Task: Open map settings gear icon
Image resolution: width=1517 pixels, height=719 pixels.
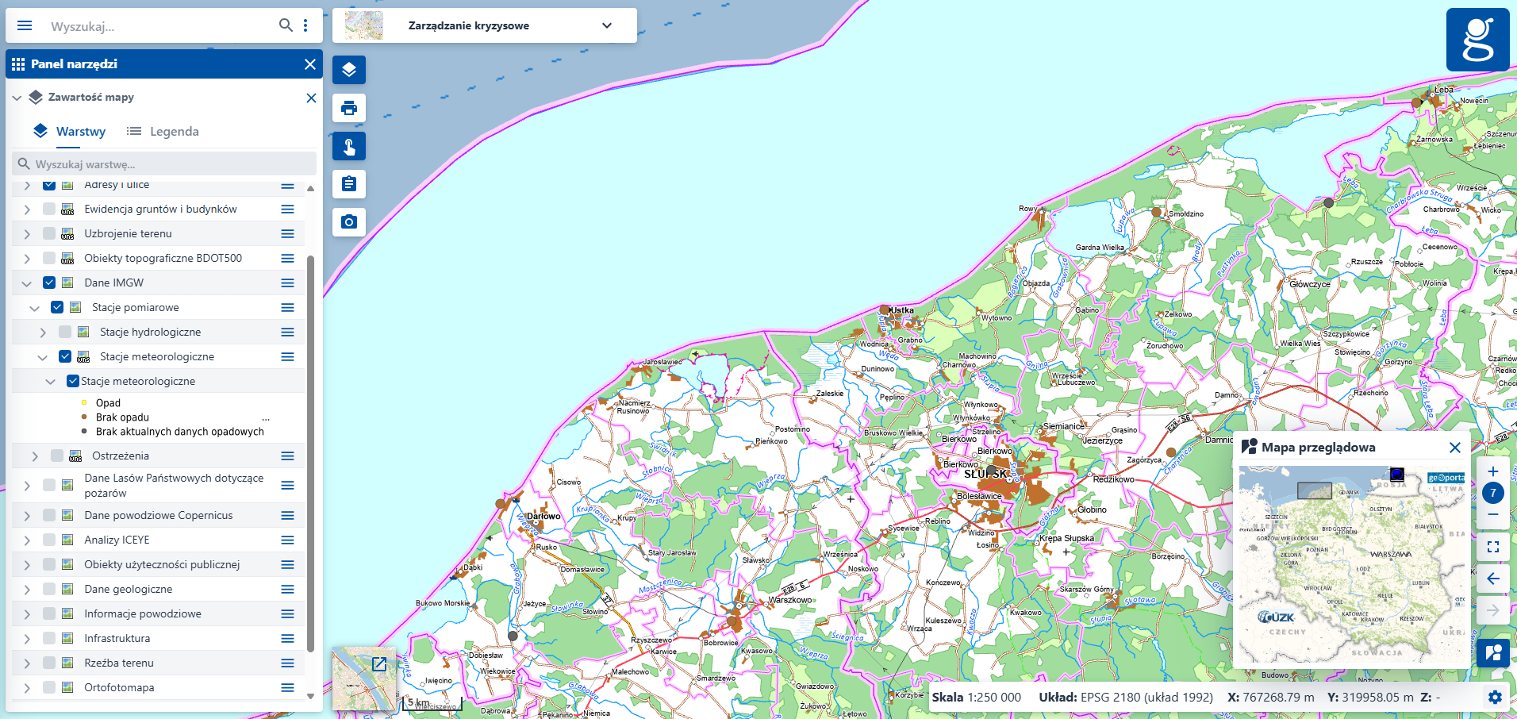Action: point(1495,698)
